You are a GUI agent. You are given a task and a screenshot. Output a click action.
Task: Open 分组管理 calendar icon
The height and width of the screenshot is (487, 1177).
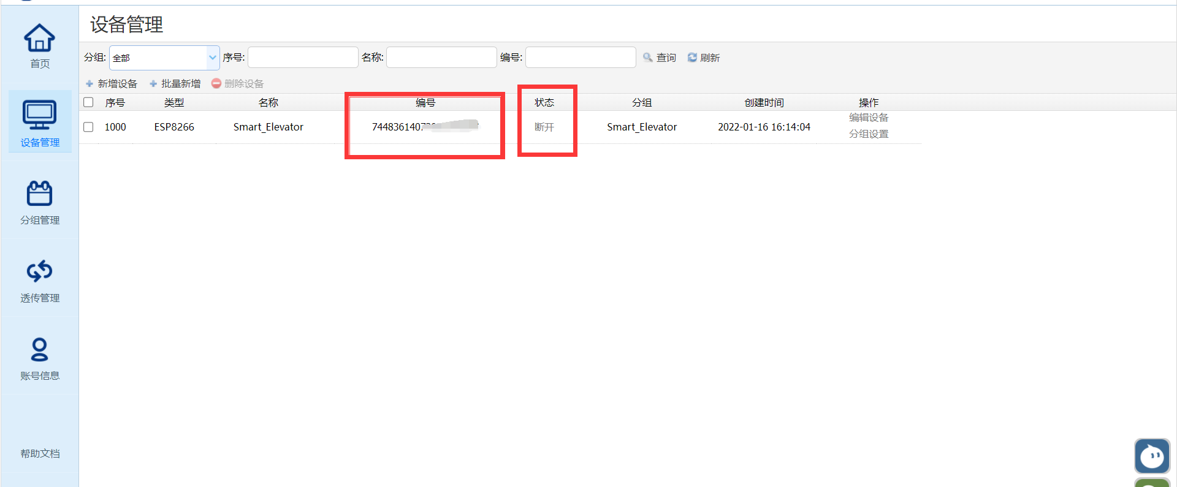coord(39,193)
